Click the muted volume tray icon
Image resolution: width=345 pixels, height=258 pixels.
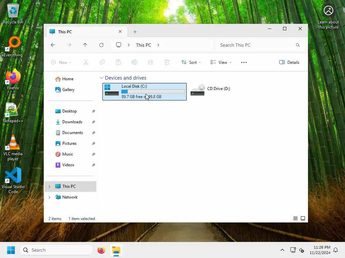click(302, 250)
